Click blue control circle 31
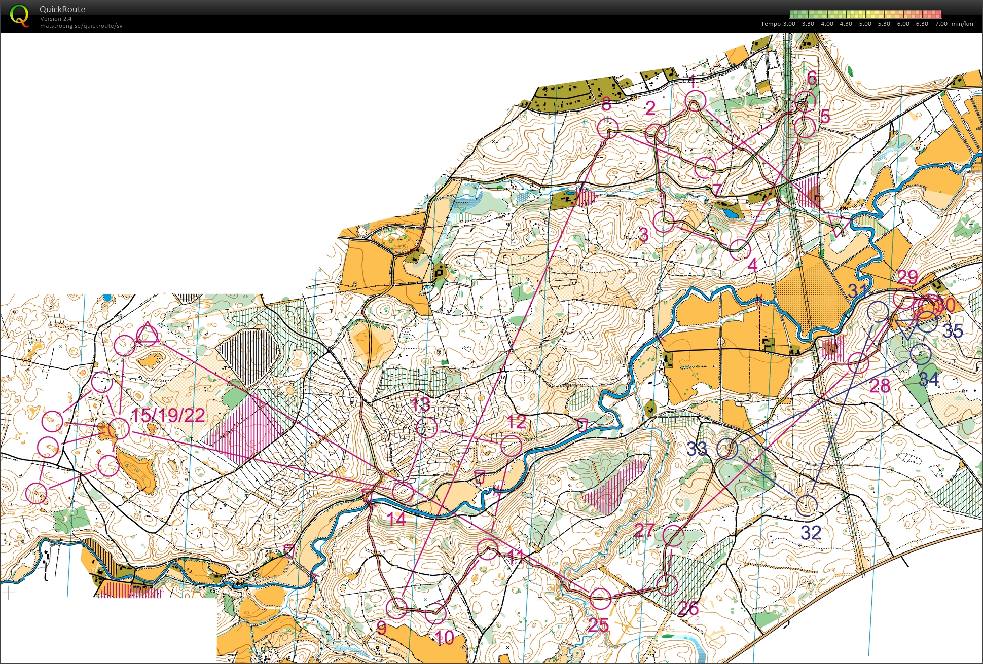This screenshot has height=664, width=983. point(878,311)
